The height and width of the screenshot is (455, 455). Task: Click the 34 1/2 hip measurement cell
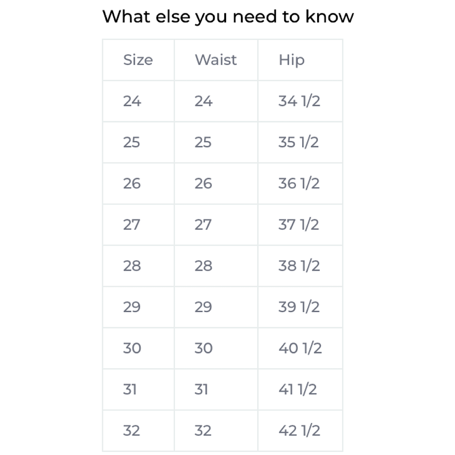click(299, 101)
